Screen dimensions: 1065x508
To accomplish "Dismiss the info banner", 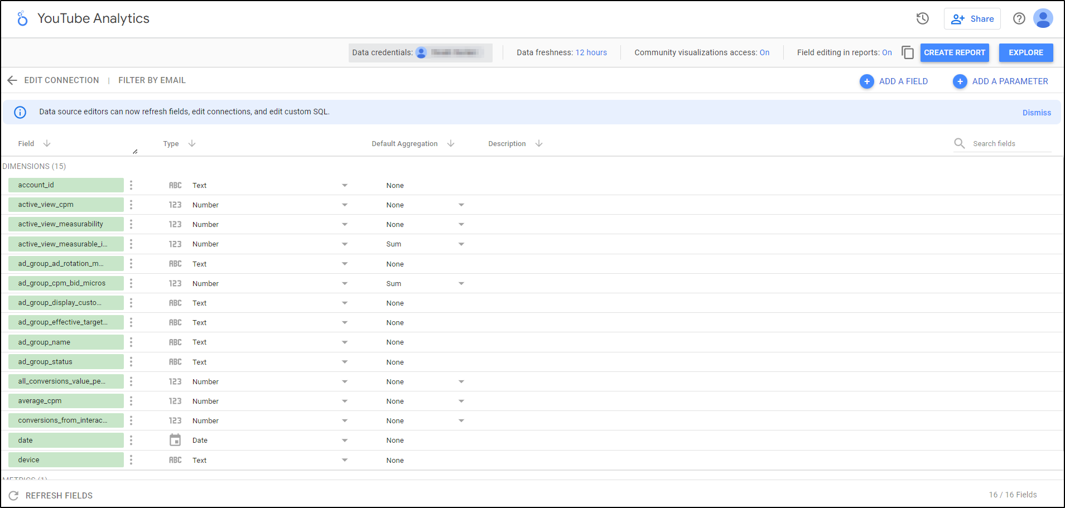I will coord(1037,113).
